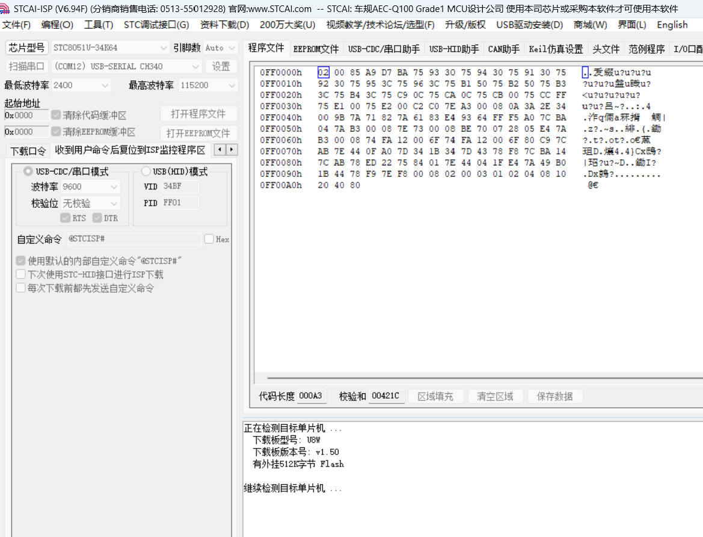Open the 升级/版权 menu

click(x=465, y=25)
